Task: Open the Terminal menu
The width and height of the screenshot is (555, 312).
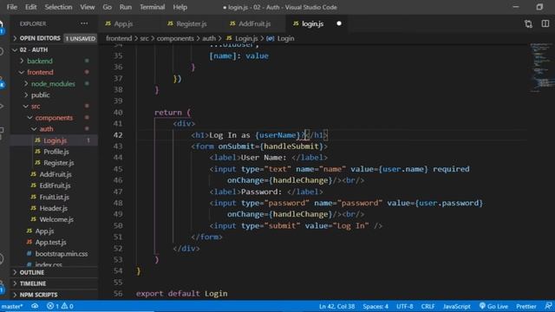Action: tap(153, 7)
